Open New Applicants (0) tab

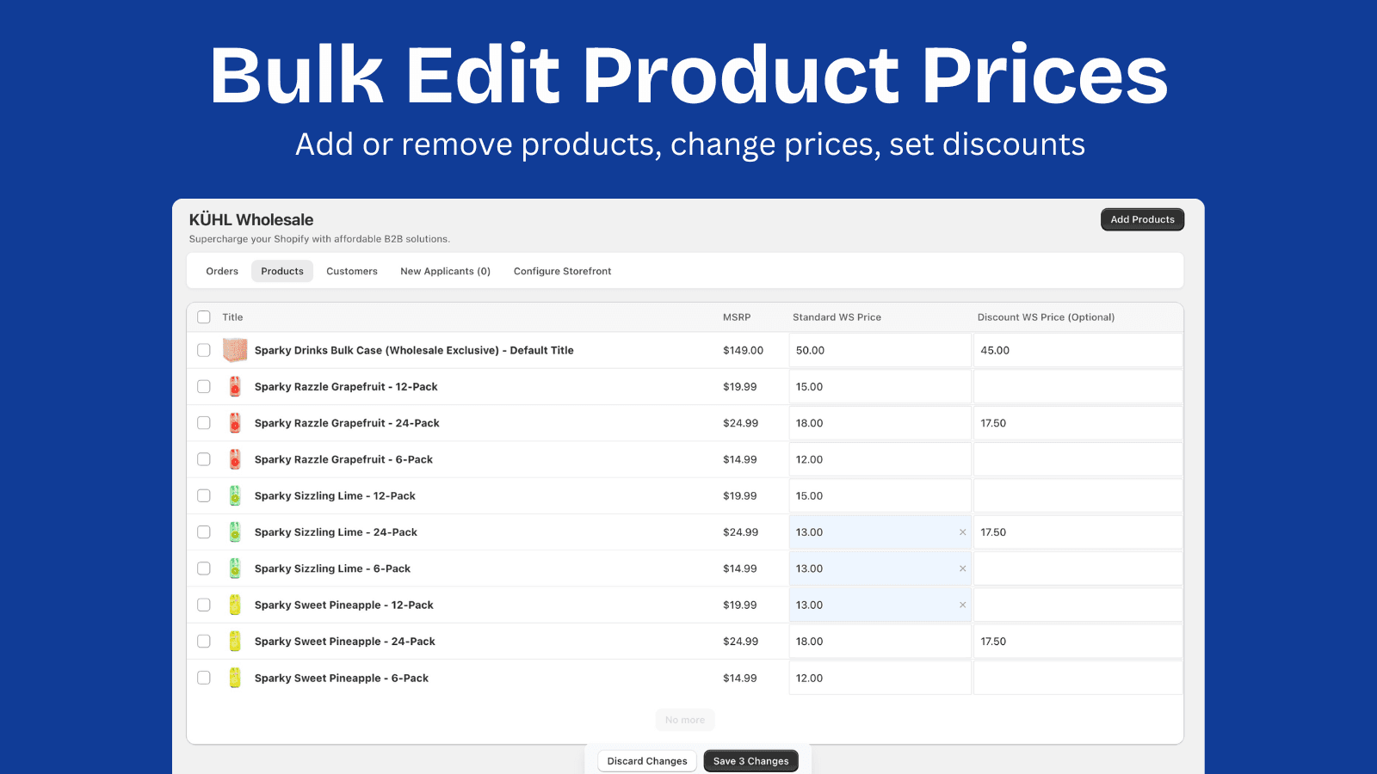(x=445, y=271)
